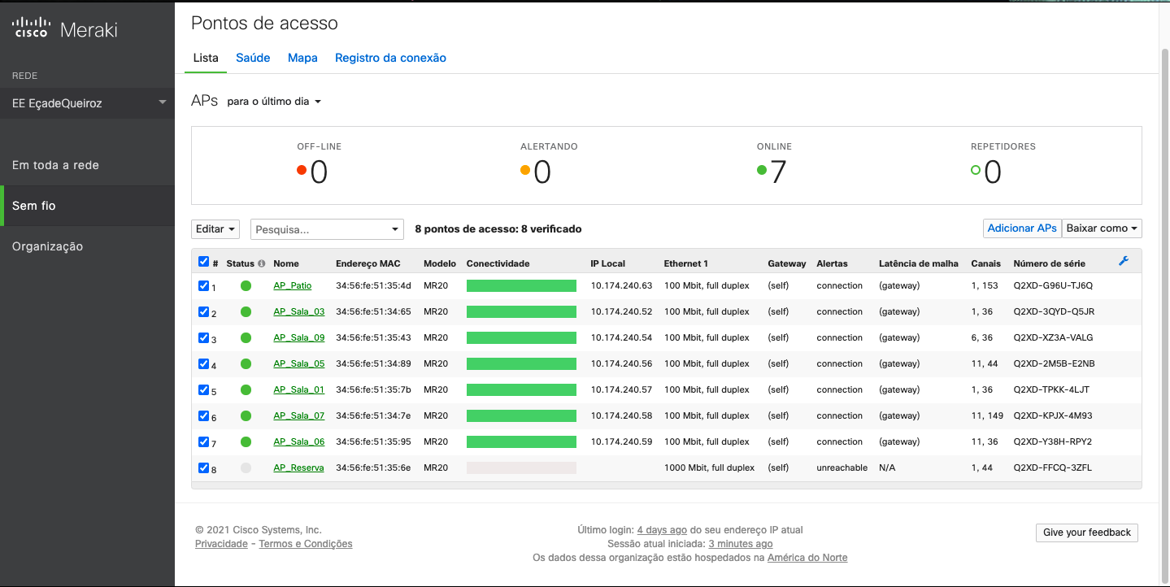1170x587 pixels.
Task: Click green status dot for AP_Patio
Action: pos(246,285)
